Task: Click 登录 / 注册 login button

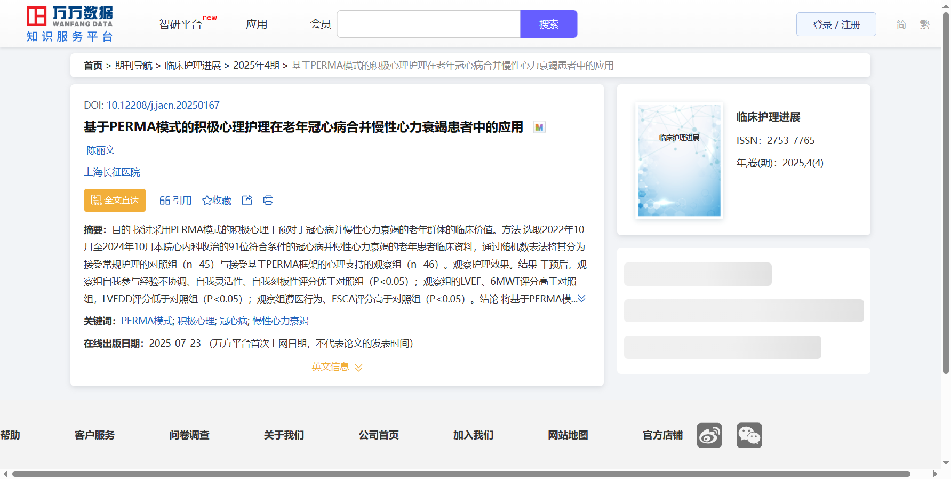Action: 836,25
